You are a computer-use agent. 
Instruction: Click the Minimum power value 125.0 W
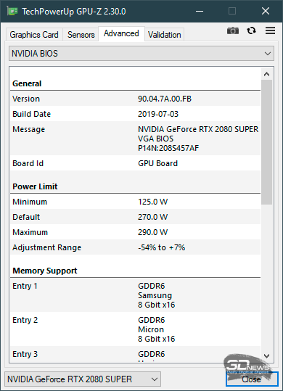(x=152, y=202)
